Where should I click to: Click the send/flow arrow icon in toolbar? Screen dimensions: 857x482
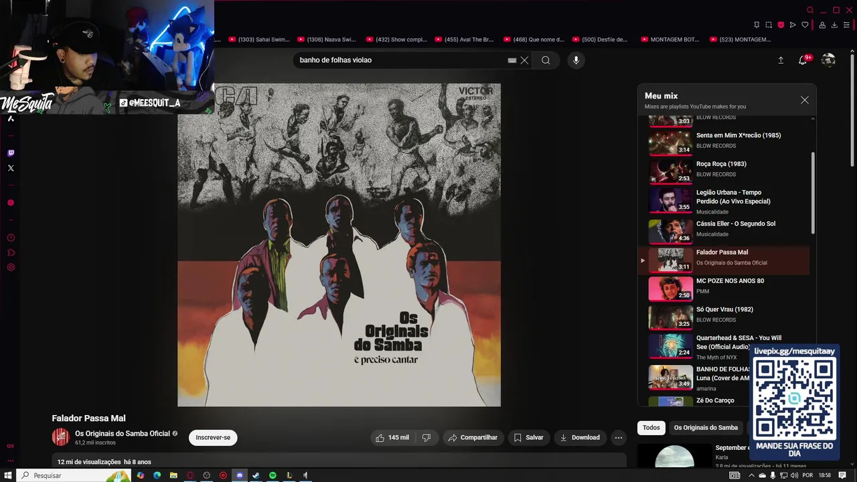coord(793,25)
